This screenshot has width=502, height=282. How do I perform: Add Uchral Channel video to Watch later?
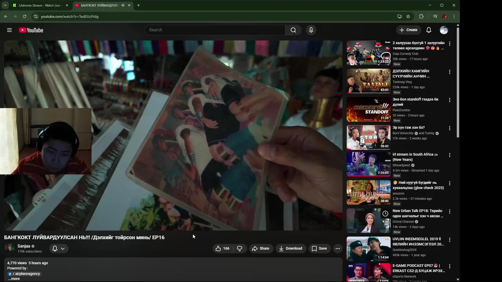coord(386,213)
